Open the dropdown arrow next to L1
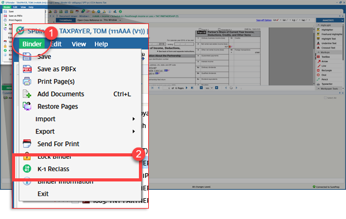 (280, 20)
